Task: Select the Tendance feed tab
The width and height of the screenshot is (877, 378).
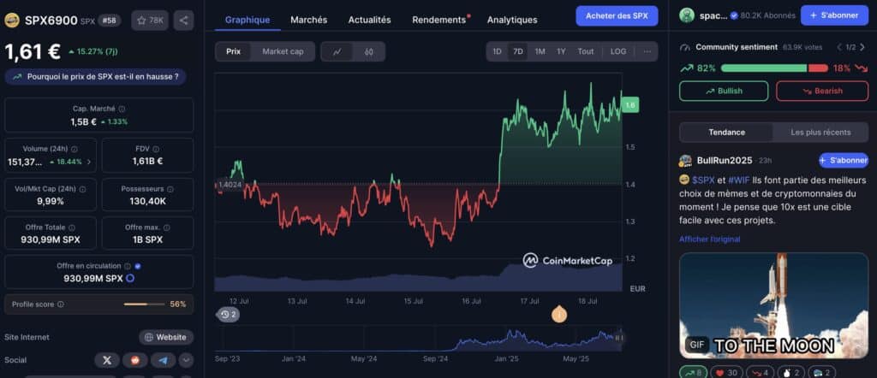Action: tap(726, 133)
